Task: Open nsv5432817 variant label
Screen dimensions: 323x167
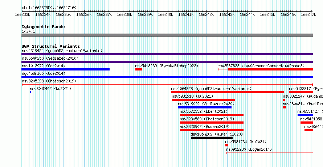Action: tap(306, 89)
